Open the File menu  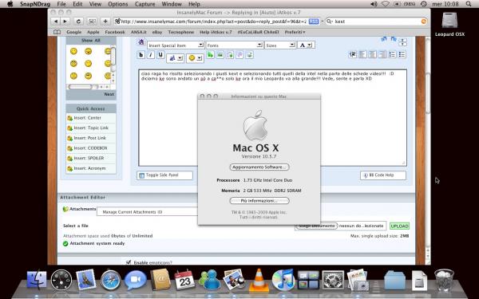[61, 4]
